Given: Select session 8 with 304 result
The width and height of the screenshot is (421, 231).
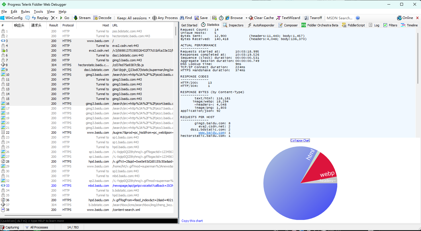Looking at the screenshot, I should click(x=87, y=65).
